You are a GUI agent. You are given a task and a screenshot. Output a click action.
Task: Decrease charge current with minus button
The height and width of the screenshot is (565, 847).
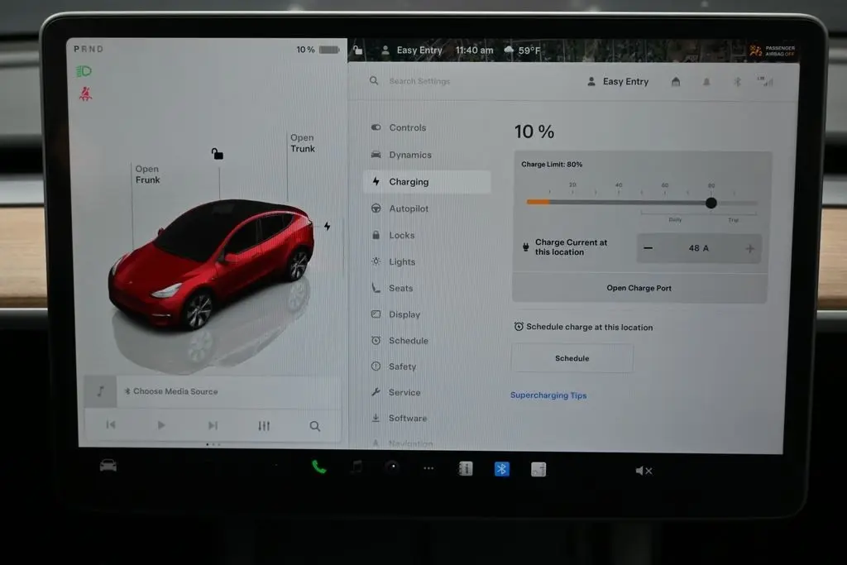coord(648,248)
